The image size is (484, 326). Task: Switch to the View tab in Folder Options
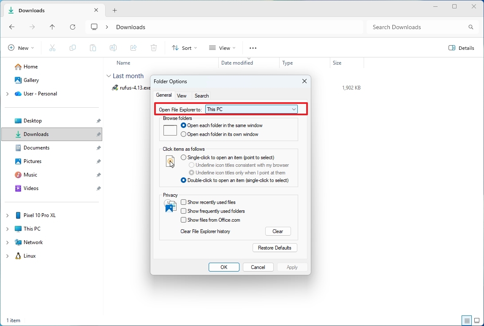click(x=182, y=95)
